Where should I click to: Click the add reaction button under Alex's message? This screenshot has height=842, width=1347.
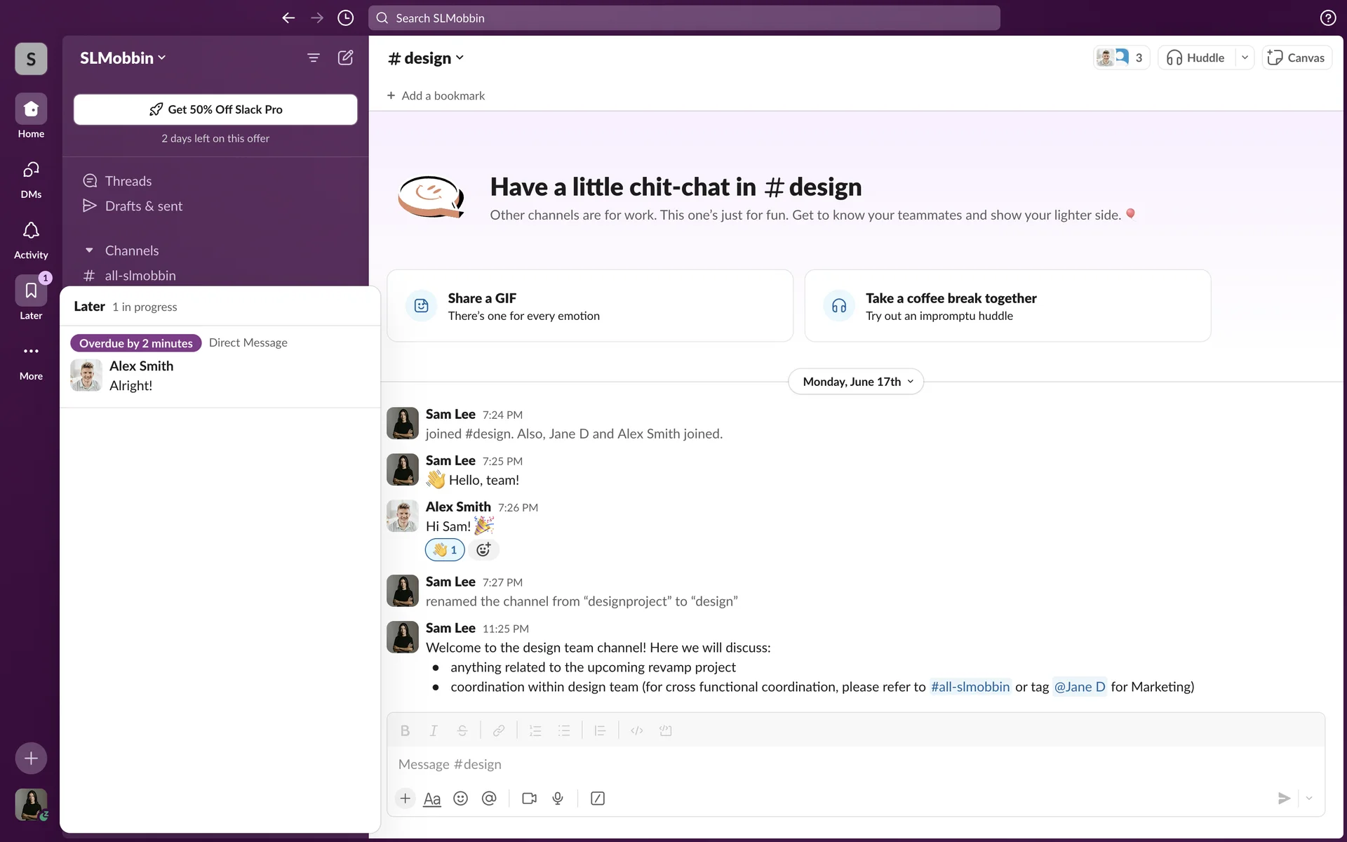coord(483,550)
